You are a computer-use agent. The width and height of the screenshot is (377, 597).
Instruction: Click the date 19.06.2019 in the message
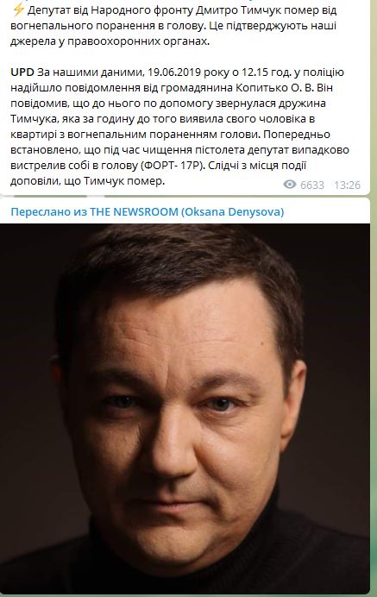(x=174, y=72)
